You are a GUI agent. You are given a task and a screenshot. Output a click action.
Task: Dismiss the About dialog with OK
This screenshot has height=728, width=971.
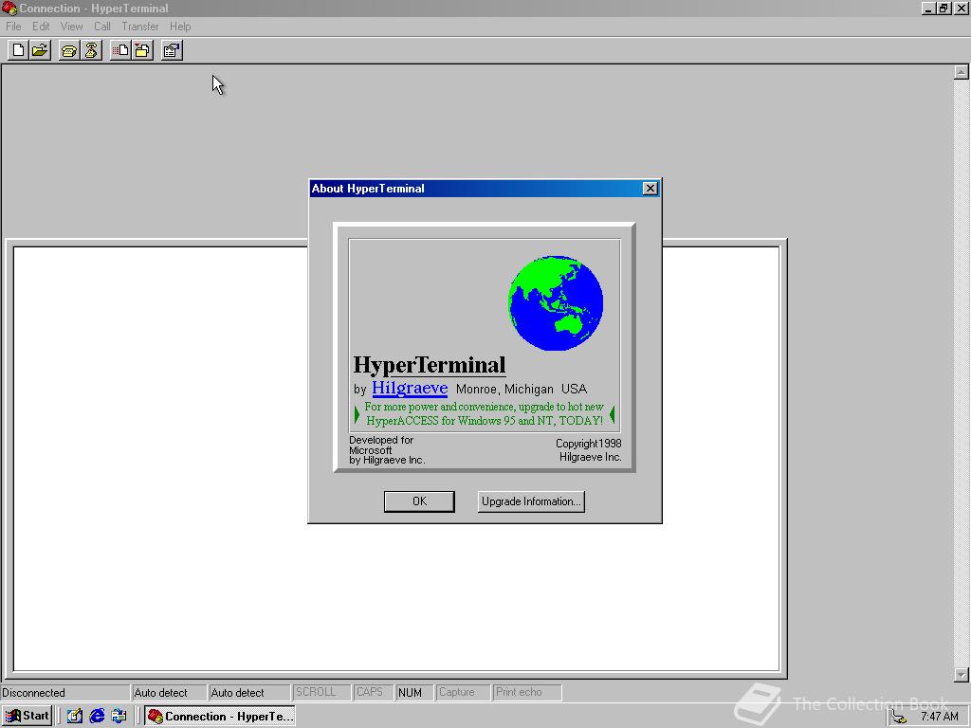(419, 500)
